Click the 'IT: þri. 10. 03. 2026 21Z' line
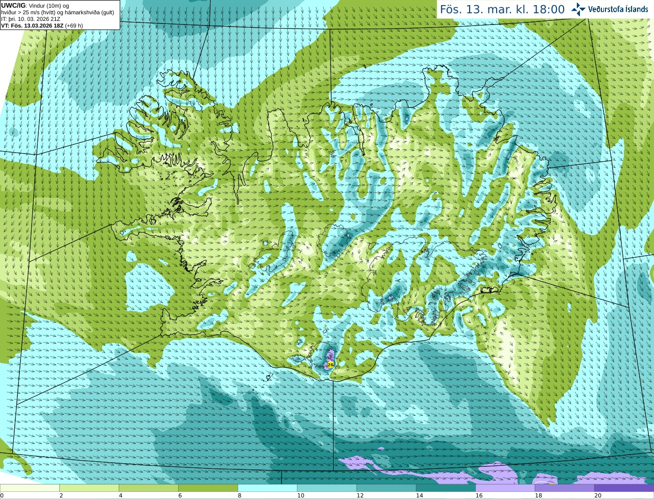The width and height of the screenshot is (654, 499). tap(30, 19)
